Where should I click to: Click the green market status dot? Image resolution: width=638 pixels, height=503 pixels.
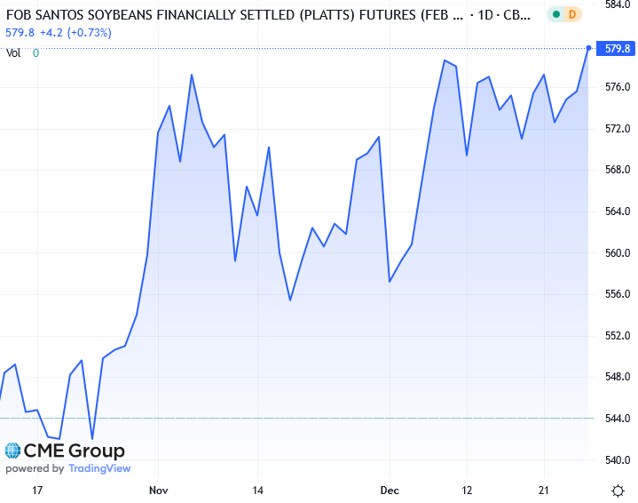[x=555, y=15]
